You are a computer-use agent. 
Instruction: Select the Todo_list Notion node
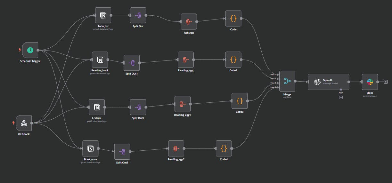(103, 15)
